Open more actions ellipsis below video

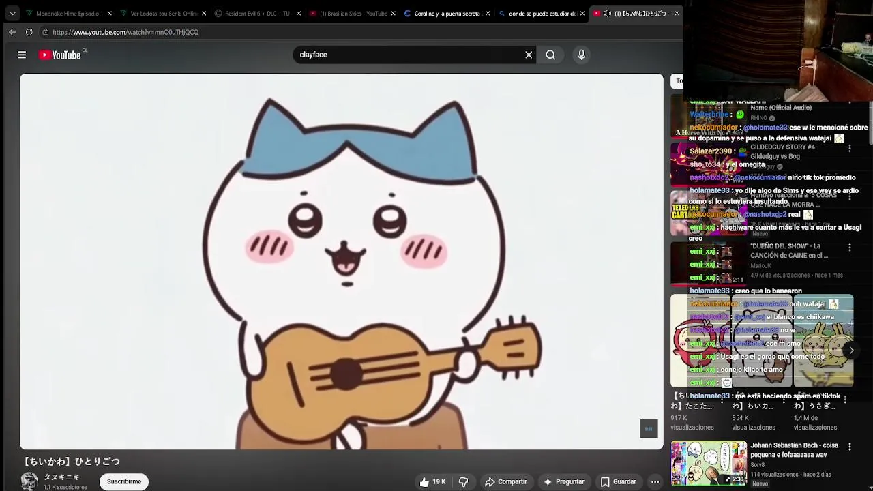tap(655, 481)
